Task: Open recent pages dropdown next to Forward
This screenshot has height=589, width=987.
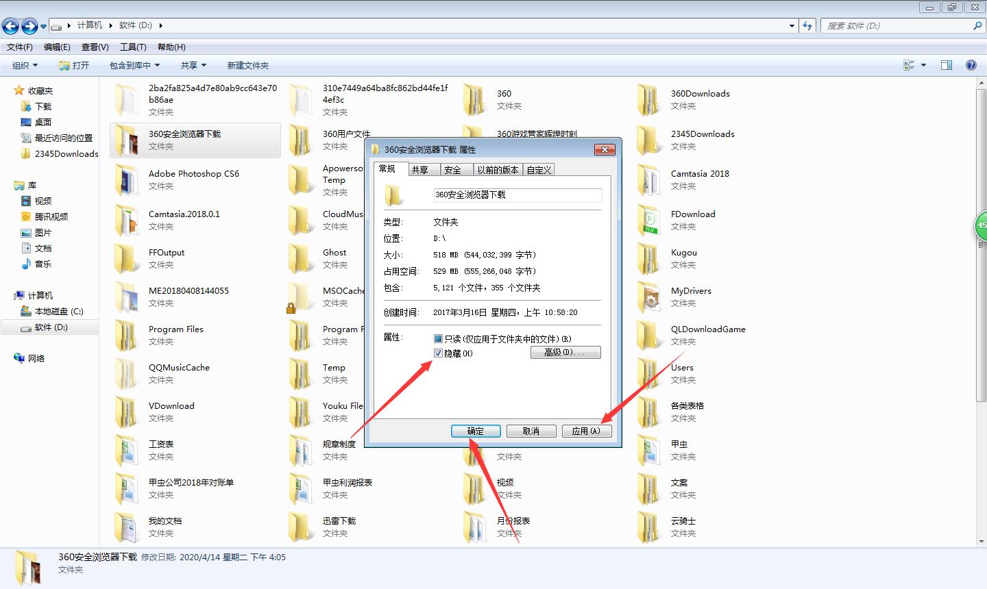Action: click(x=43, y=27)
